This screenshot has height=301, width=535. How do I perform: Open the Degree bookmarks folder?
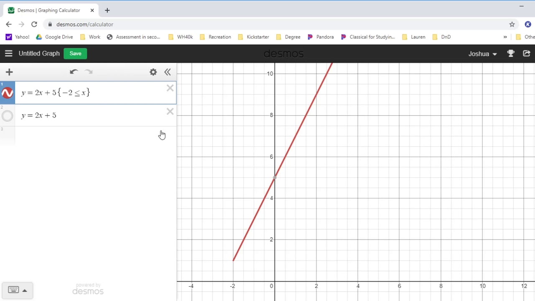(x=288, y=37)
